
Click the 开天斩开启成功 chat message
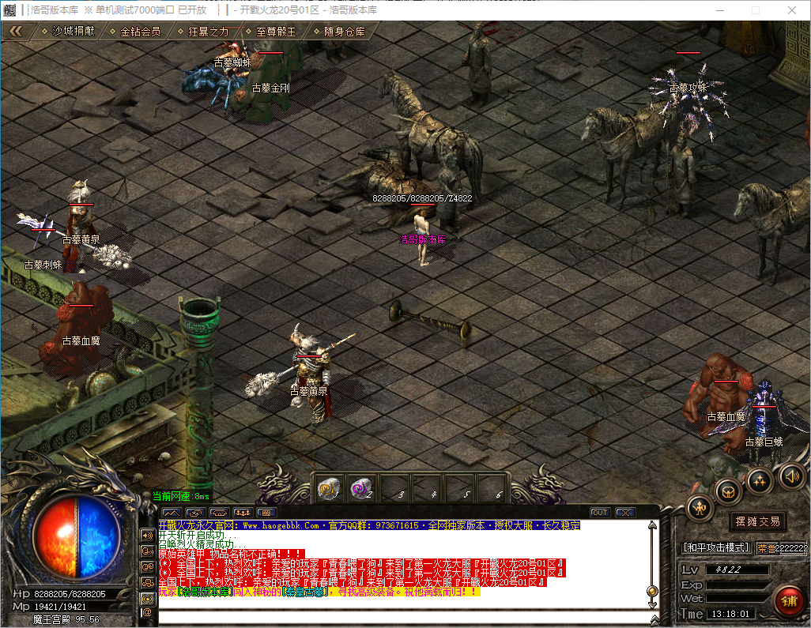197,535
